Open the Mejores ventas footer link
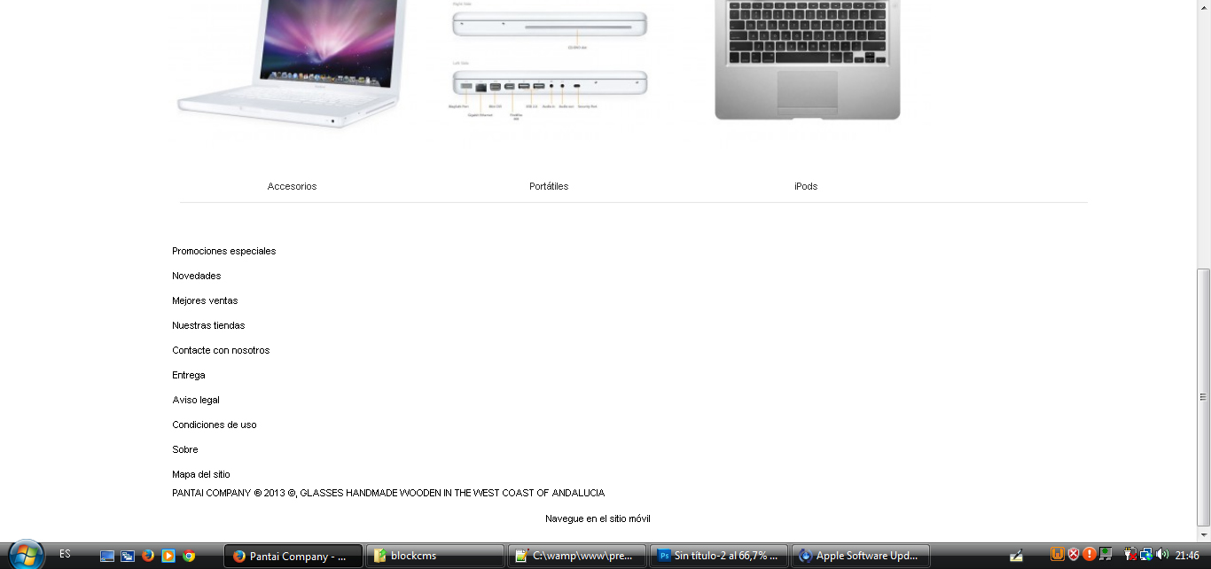1211x569 pixels. [x=205, y=300]
